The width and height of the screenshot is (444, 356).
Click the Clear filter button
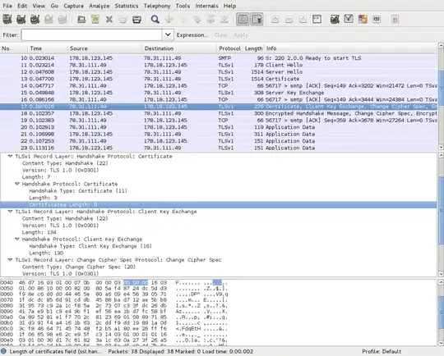tap(220, 35)
